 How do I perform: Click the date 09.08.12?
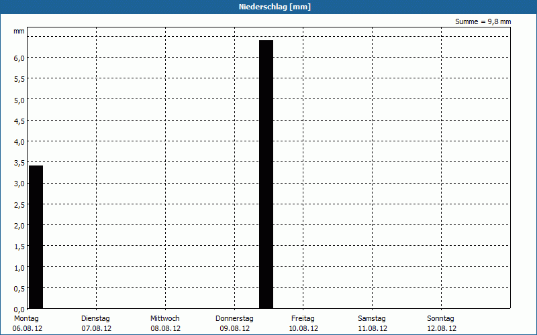click(x=235, y=329)
